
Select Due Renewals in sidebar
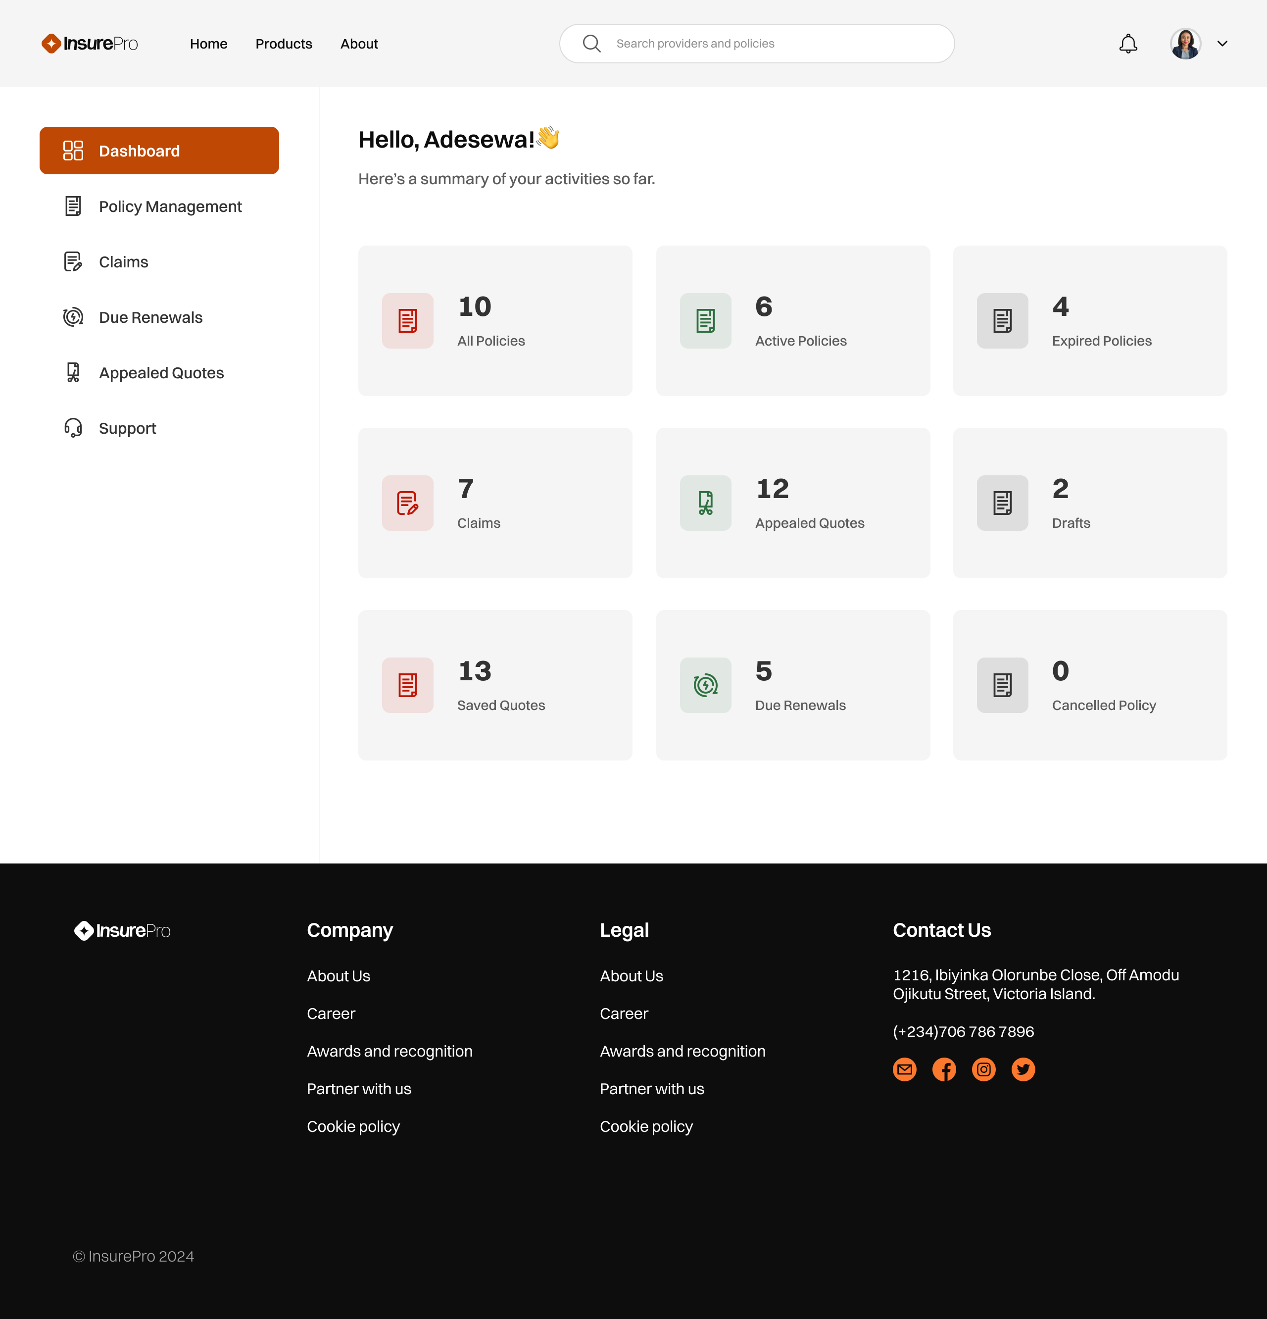150,318
